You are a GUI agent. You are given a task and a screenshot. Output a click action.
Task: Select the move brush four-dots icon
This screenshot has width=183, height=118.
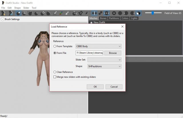pos(43,13)
